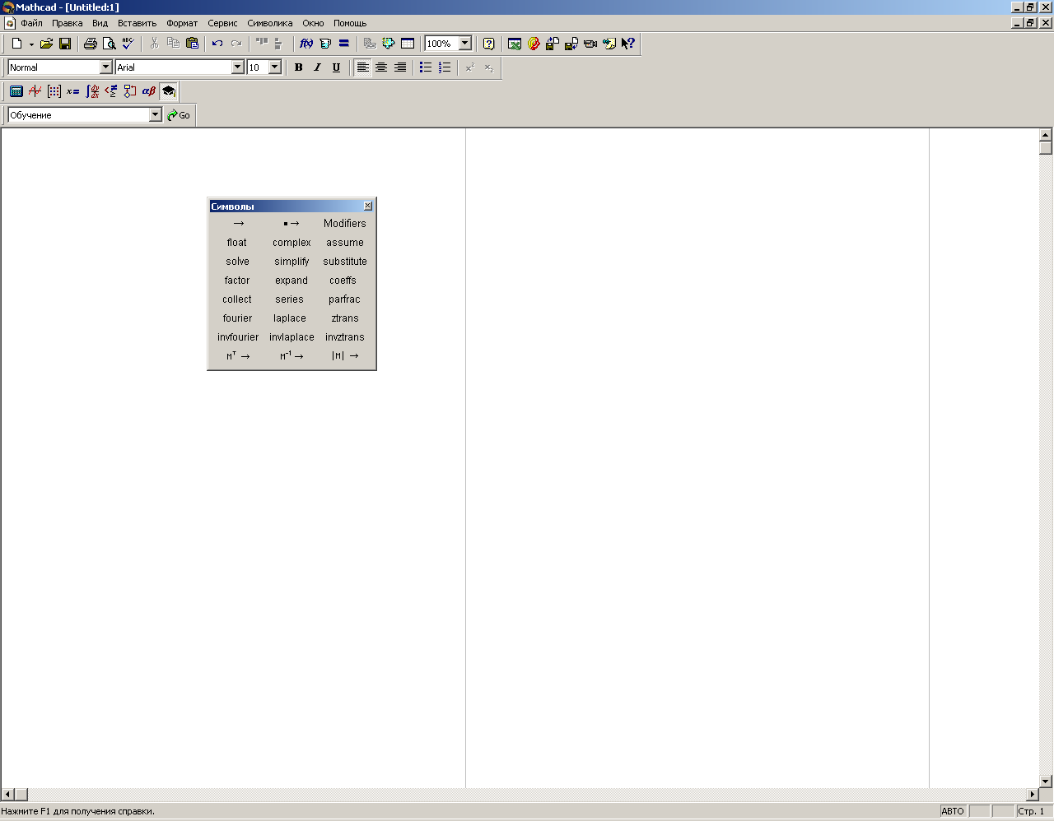
Task: Save the worksheet with floppy icon
Action: (65, 44)
